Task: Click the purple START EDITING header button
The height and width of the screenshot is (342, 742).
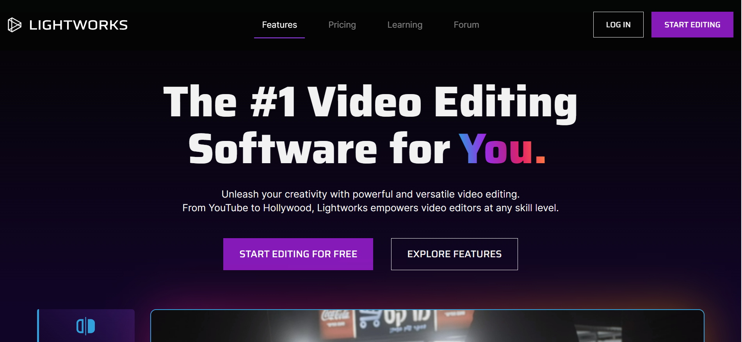Action: click(692, 25)
